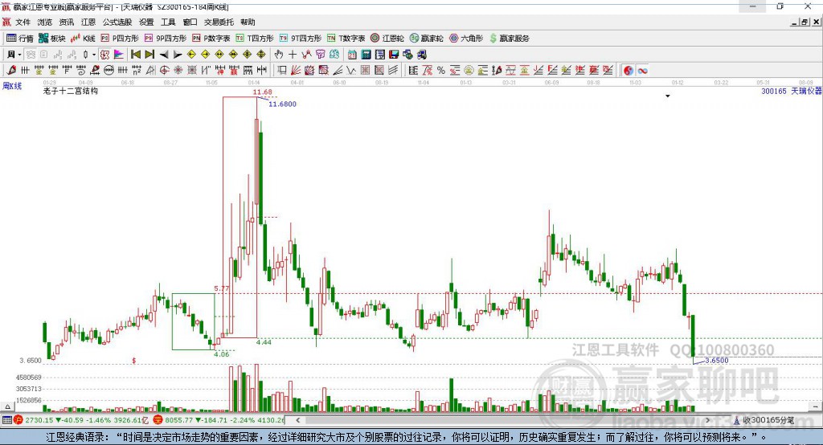Click the 赢家服务 button
823x445 pixels.
(x=509, y=38)
